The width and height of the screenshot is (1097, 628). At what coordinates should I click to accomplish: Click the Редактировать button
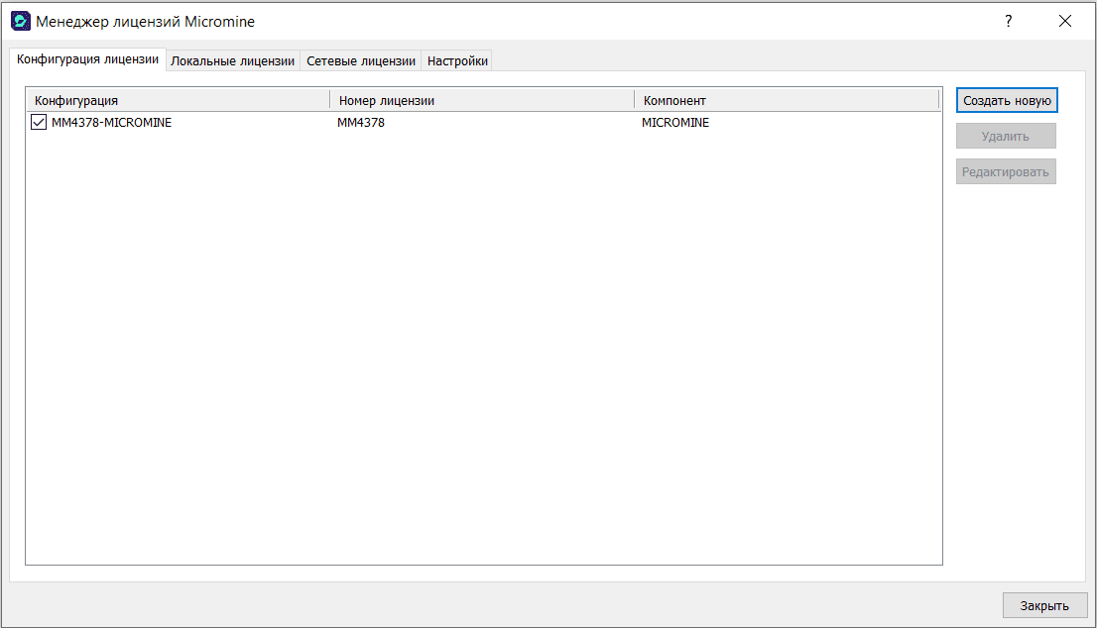(1006, 171)
